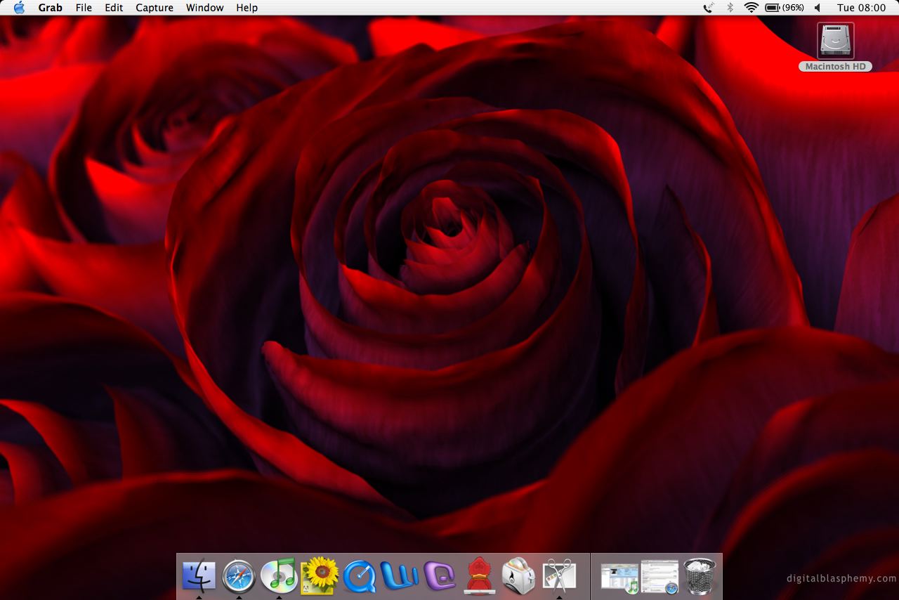Viewport: 899px width, 600px height.
Task: Restore the minimized Safari window thumbnail
Action: tap(660, 577)
